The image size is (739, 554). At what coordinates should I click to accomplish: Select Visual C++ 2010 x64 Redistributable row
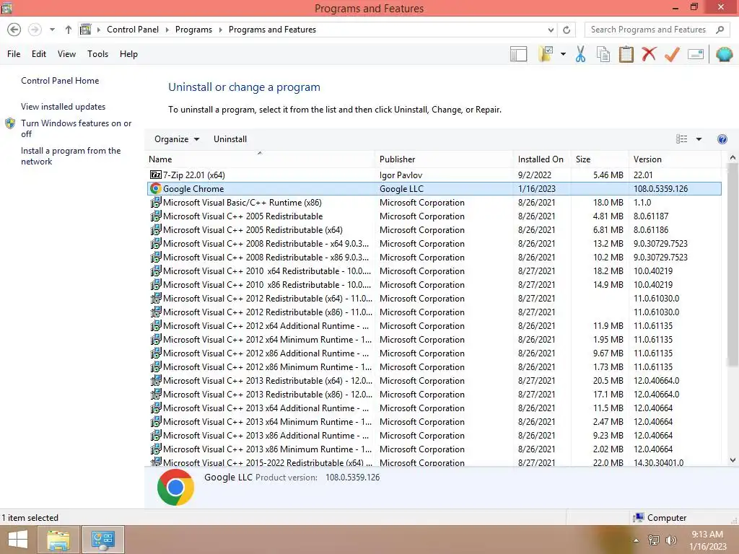434,271
